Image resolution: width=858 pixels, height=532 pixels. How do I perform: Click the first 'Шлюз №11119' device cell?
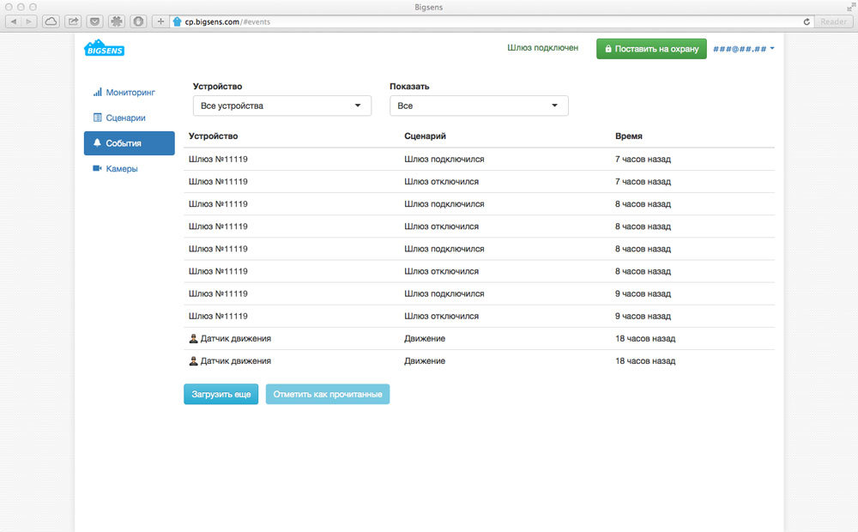pos(218,159)
